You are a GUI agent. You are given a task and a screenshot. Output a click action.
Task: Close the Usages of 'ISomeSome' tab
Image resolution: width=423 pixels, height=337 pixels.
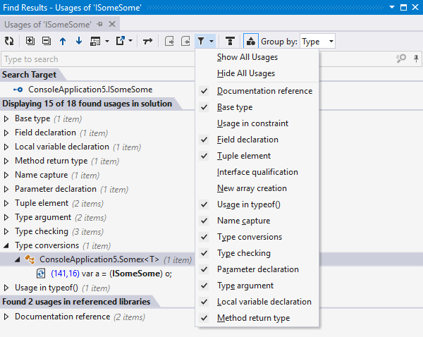(x=114, y=25)
